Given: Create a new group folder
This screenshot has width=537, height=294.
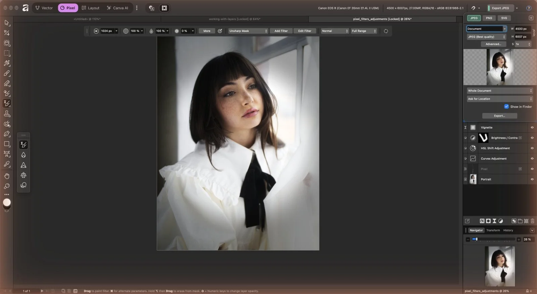Looking at the screenshot, I should [x=520, y=221].
